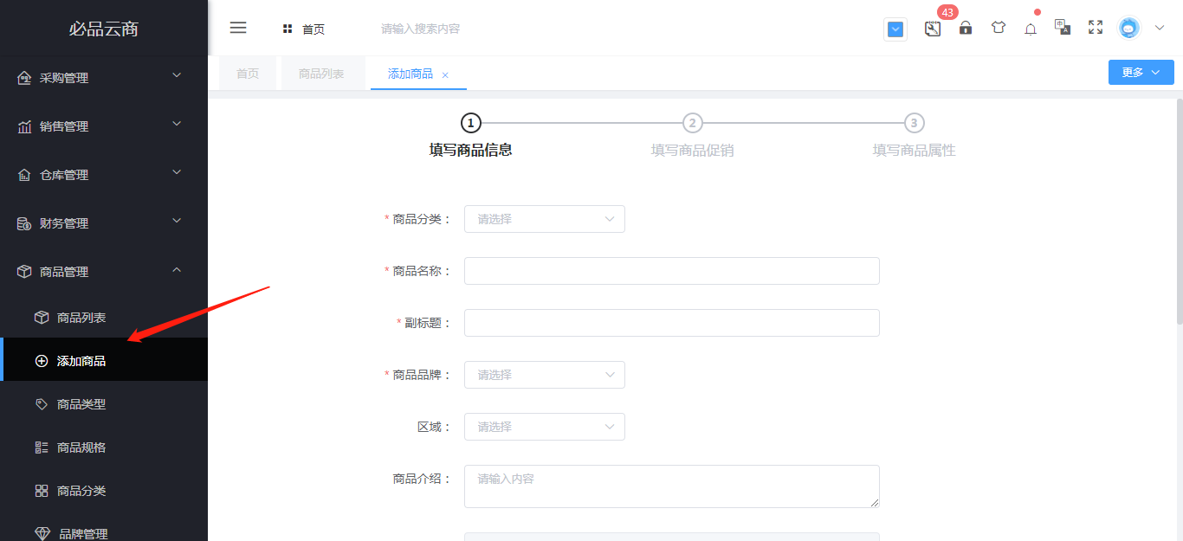1183x541 pixels.
Task: Click the 商品名称 input field
Action: 672,271
